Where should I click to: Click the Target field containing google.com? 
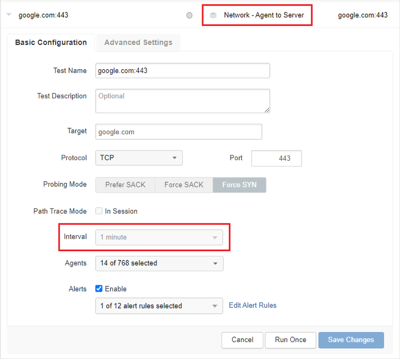pos(178,132)
